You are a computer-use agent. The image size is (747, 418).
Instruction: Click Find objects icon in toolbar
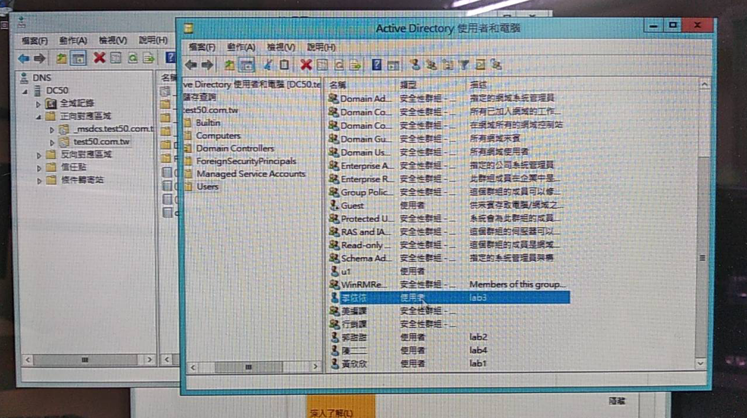click(x=480, y=65)
